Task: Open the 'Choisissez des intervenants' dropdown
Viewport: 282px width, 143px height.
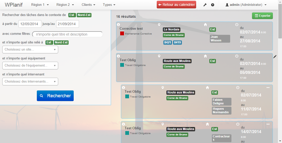Action: [30, 82]
